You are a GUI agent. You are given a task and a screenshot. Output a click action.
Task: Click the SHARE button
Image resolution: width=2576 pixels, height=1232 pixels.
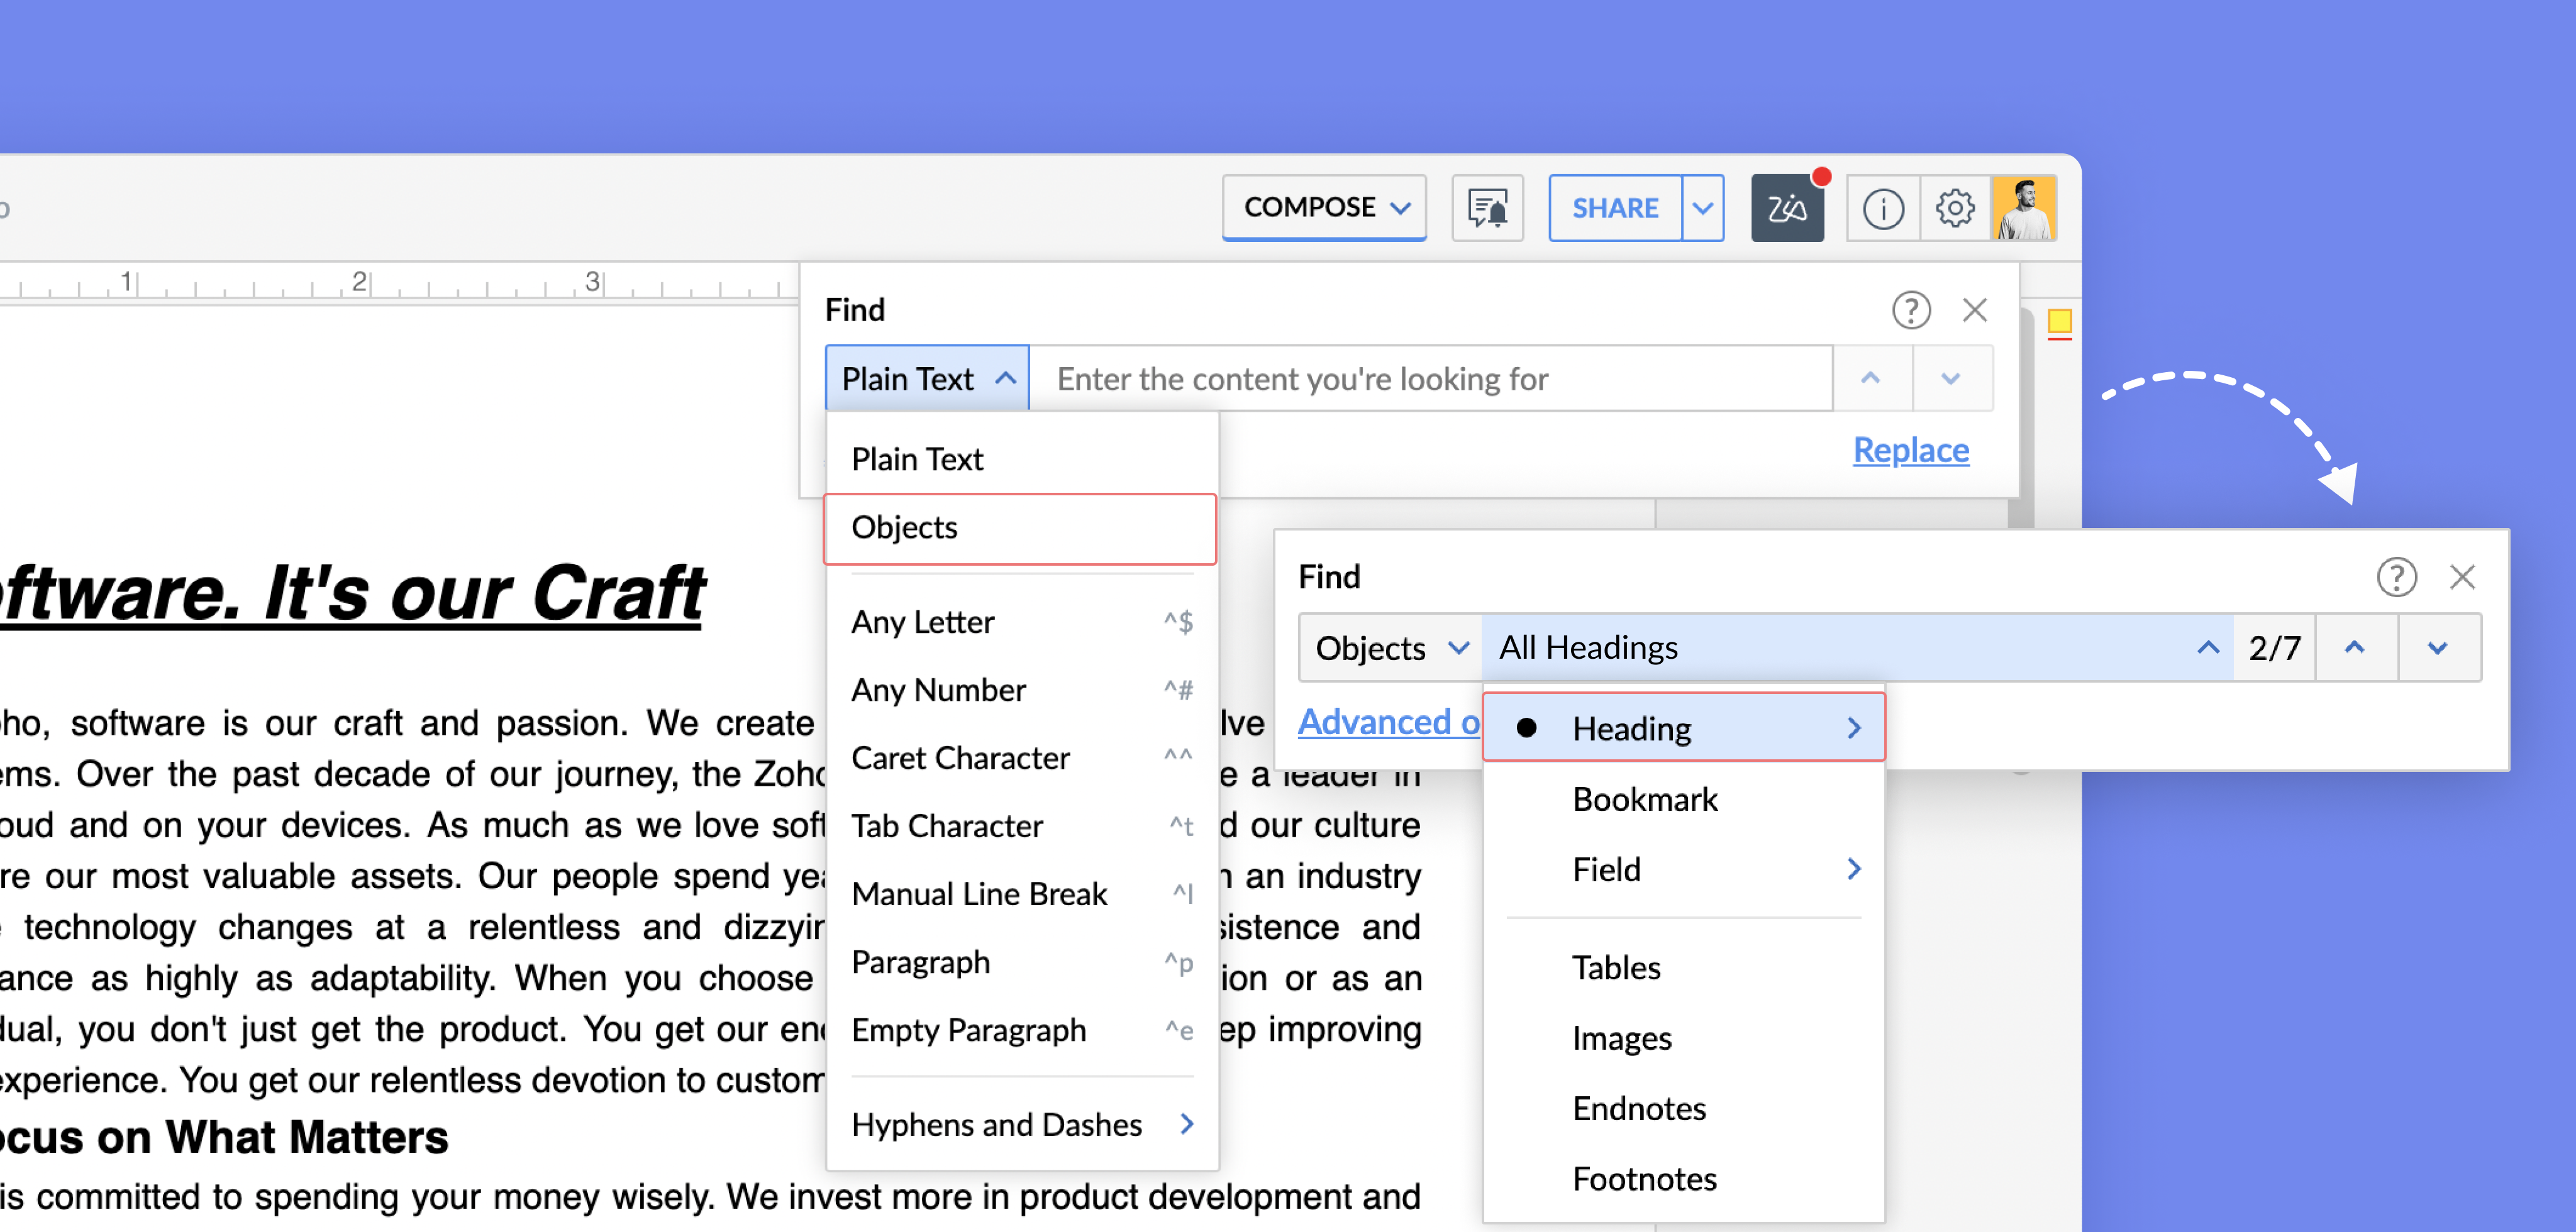click(1614, 208)
